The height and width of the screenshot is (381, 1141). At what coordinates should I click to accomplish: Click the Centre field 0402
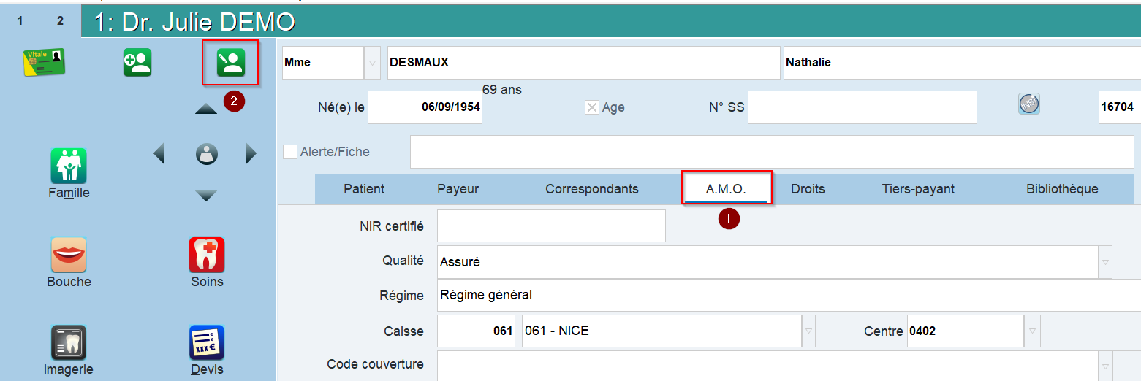pos(966,331)
